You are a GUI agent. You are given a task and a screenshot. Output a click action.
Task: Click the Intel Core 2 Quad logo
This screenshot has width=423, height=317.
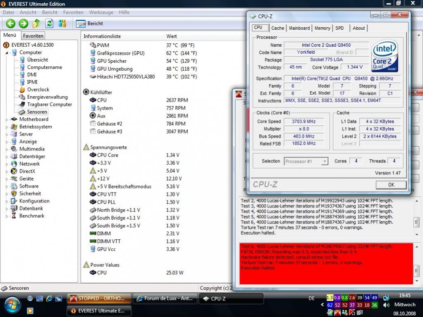[x=385, y=56]
